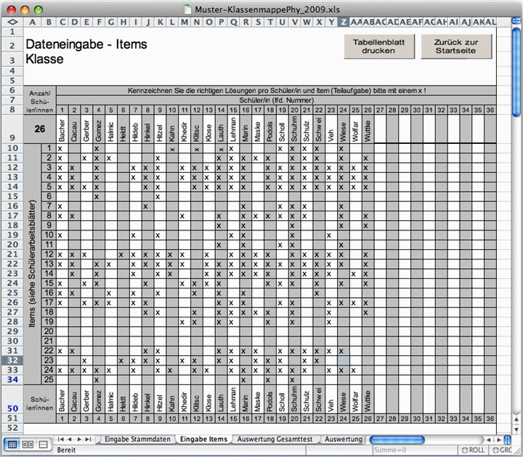Select column header Z
This screenshot has height=457, width=523.
pyautogui.click(x=343, y=22)
